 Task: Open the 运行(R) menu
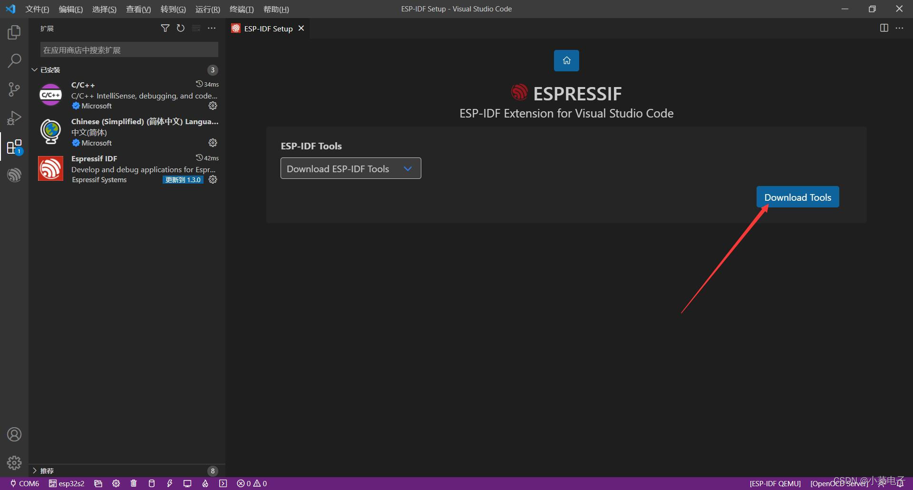[208, 9]
